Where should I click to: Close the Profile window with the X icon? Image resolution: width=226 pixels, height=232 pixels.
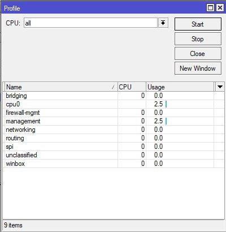point(220,8)
